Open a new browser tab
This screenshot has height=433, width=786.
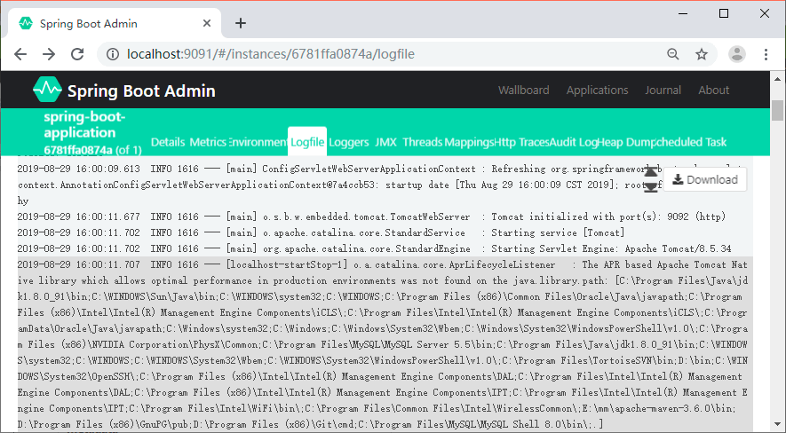pos(241,23)
